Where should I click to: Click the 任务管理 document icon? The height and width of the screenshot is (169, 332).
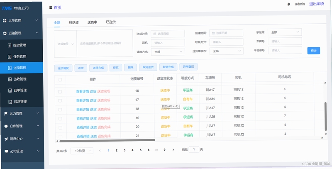(9, 56)
